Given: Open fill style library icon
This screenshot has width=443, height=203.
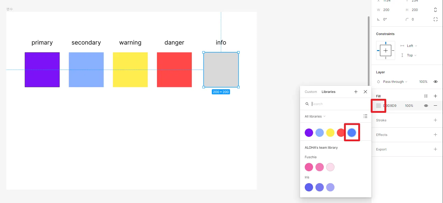Looking at the screenshot, I should (426, 96).
